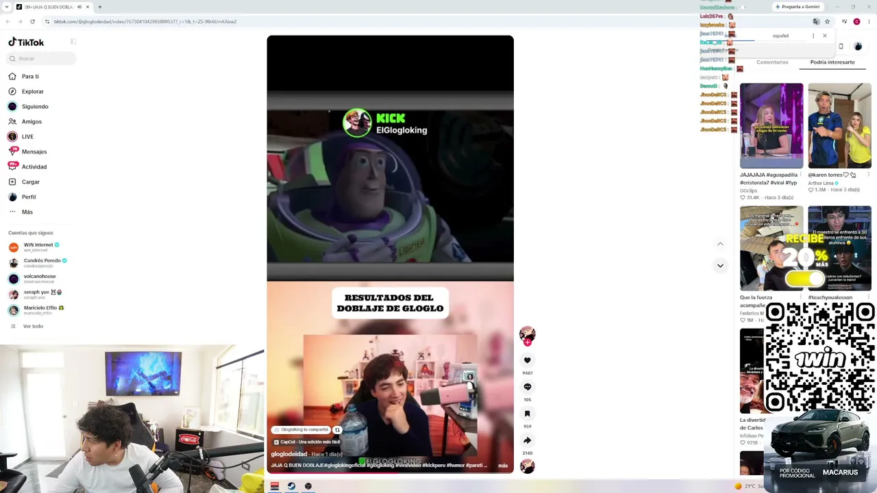Open the Amigos page icon
Image resolution: width=877 pixels, height=493 pixels.
[12, 121]
